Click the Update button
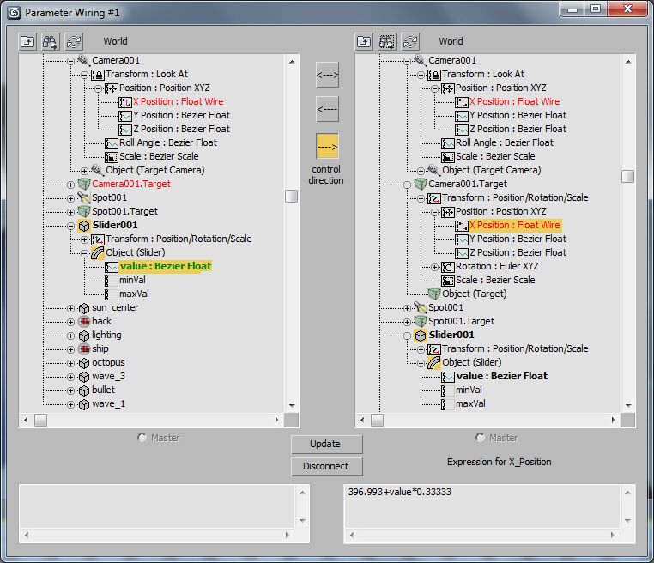Screen dimensions: 654x563 tap(326, 444)
